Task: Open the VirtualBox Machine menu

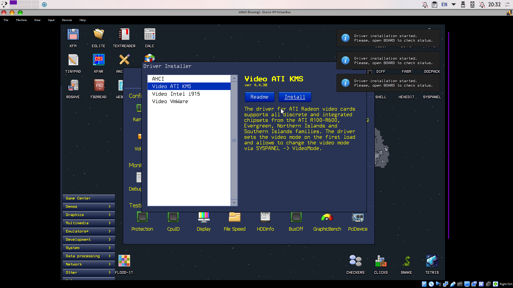Action: pyautogui.click(x=21, y=20)
